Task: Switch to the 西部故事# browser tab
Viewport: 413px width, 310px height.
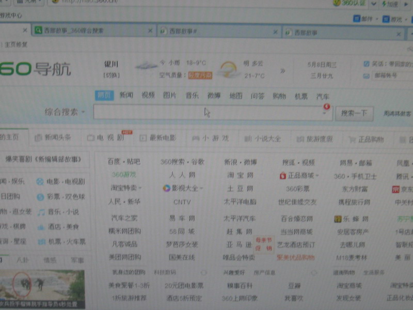Action: 219,32
